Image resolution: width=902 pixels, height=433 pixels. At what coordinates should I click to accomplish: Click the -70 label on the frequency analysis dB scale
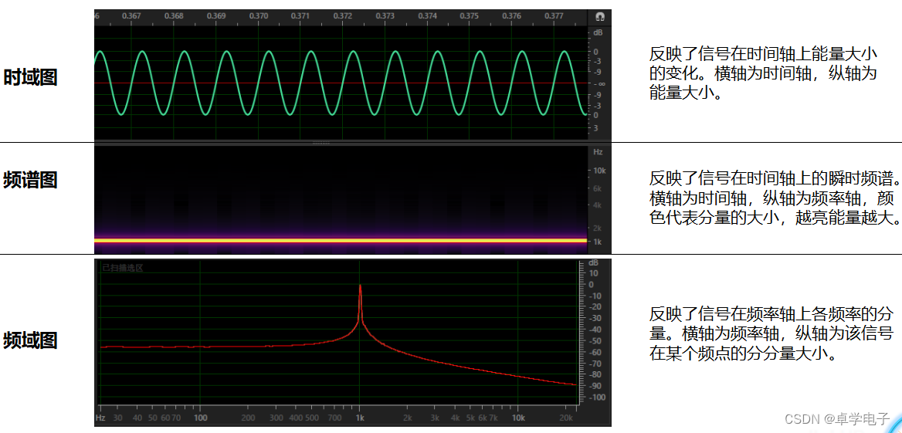tap(593, 364)
